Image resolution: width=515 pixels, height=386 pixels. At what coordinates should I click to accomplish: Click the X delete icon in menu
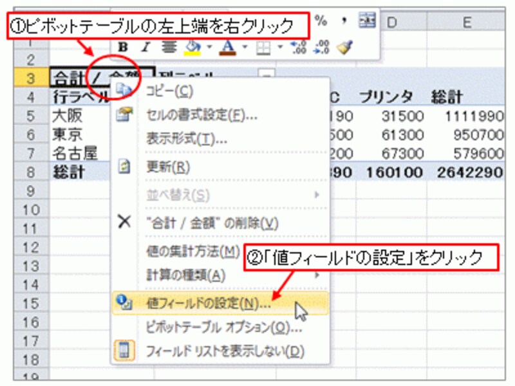tap(124, 222)
